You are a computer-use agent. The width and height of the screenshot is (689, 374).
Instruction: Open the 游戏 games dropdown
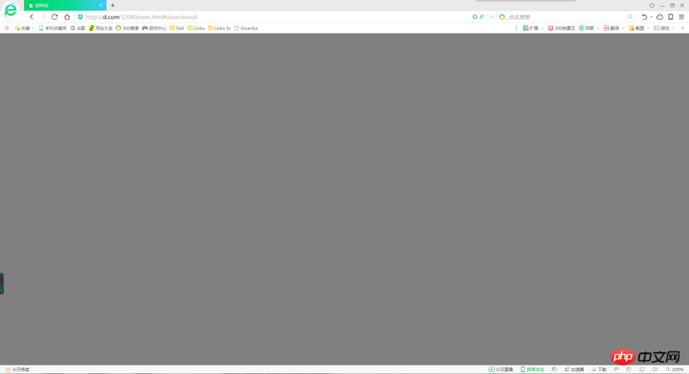click(x=664, y=28)
